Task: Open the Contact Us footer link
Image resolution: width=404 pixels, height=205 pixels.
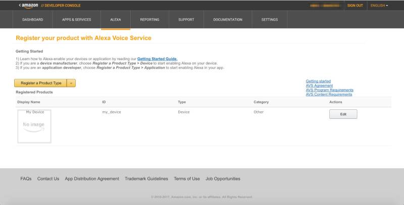Action: click(x=48, y=178)
